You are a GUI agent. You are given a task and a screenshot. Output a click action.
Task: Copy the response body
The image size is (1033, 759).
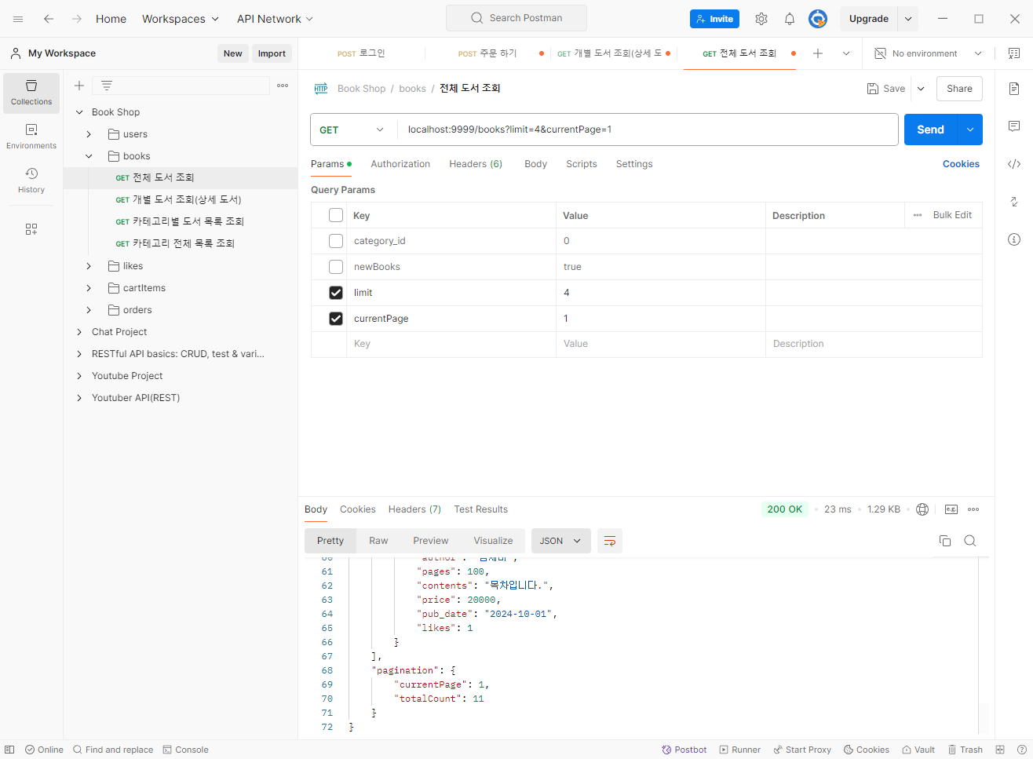945,541
